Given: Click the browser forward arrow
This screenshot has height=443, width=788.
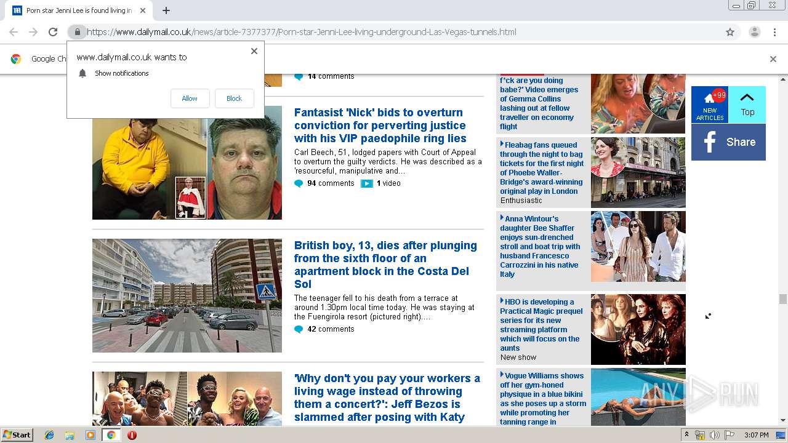Looking at the screenshot, I should point(33,32).
